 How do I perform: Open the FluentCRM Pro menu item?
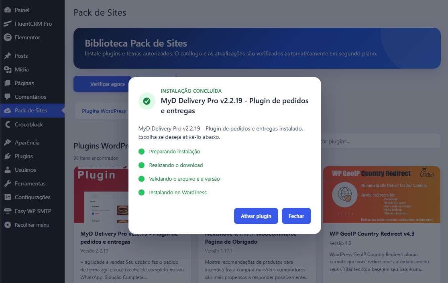(32, 24)
